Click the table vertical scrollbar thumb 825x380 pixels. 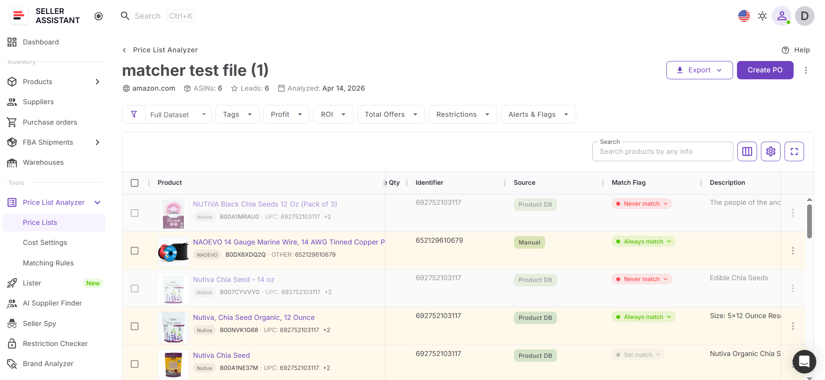coord(809,221)
